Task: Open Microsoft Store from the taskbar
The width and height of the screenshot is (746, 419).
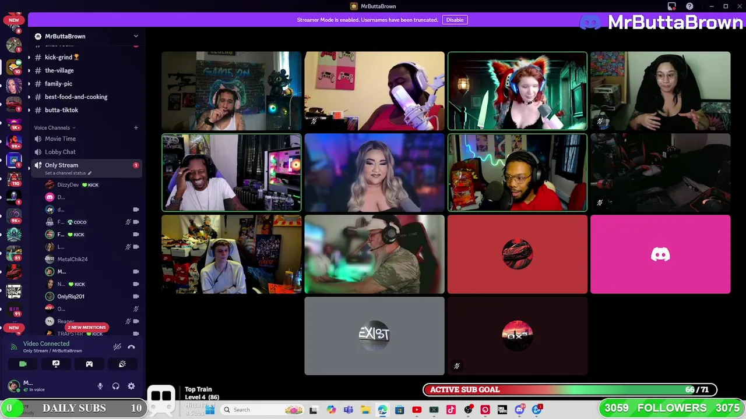Action: pos(399,410)
